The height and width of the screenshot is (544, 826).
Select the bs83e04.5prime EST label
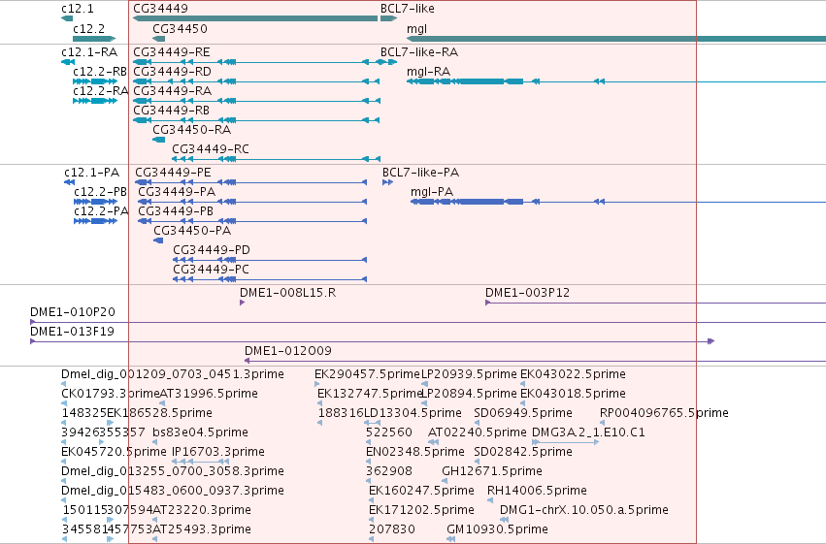click(200, 433)
